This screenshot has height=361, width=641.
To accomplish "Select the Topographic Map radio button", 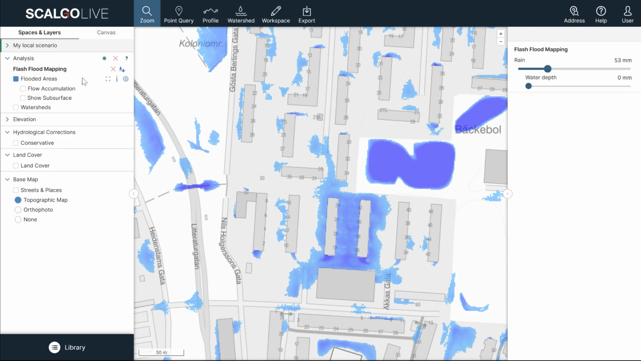I will pos(18,200).
